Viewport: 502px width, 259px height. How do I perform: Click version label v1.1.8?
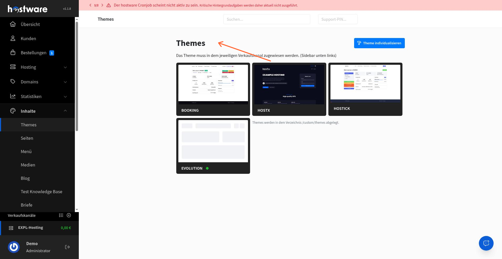tap(67, 9)
